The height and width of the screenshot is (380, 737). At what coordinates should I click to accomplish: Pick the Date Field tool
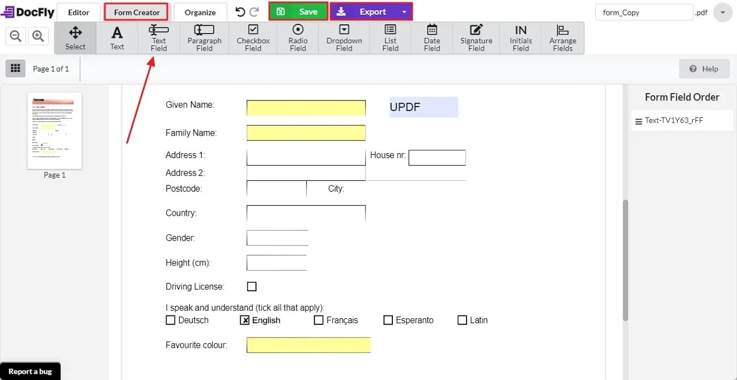[x=431, y=38]
